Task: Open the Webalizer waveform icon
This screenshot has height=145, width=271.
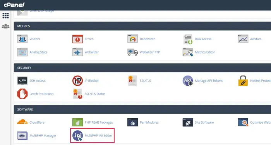Action: (77, 52)
